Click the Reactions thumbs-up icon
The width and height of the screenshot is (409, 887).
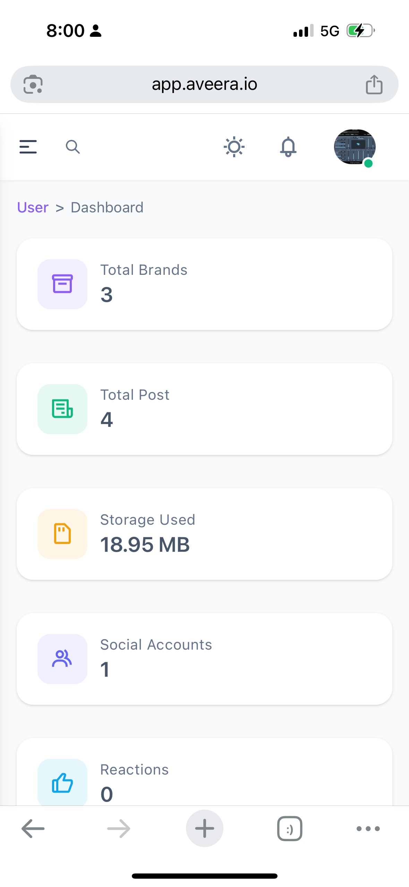[x=62, y=783]
